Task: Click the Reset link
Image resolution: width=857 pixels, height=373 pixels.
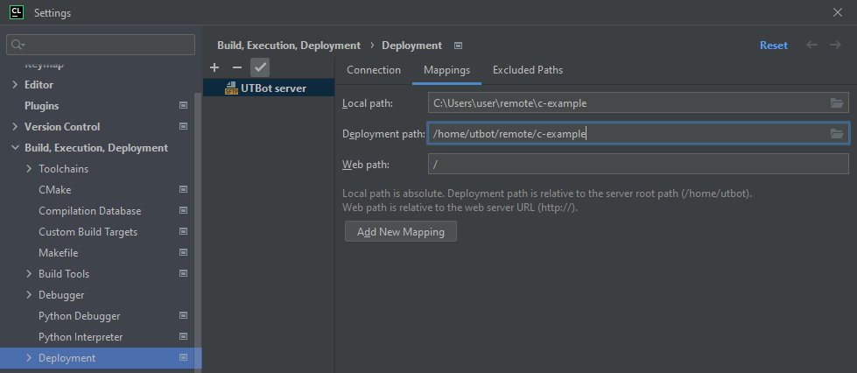Action: pyautogui.click(x=773, y=46)
